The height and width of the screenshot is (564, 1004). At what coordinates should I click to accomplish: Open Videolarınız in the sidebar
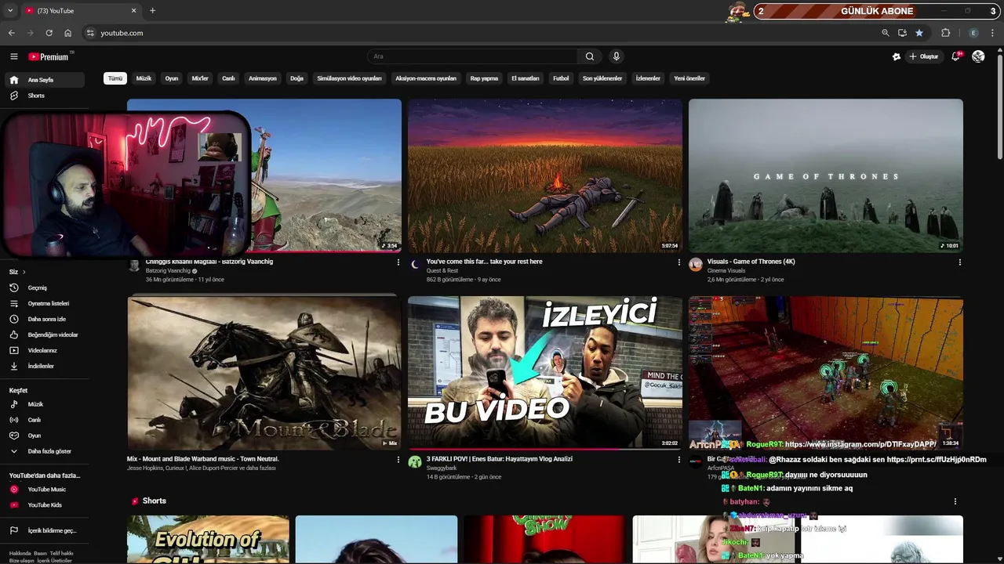click(x=44, y=350)
